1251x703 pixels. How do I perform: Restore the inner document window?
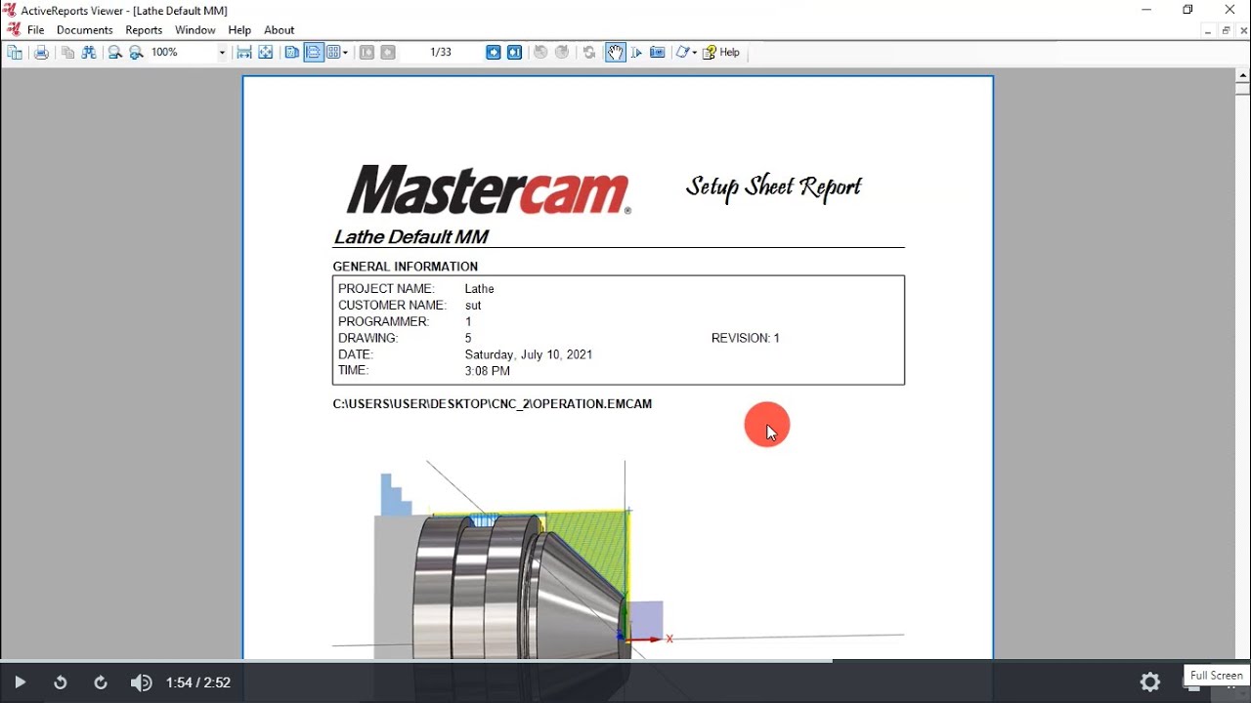(1226, 31)
